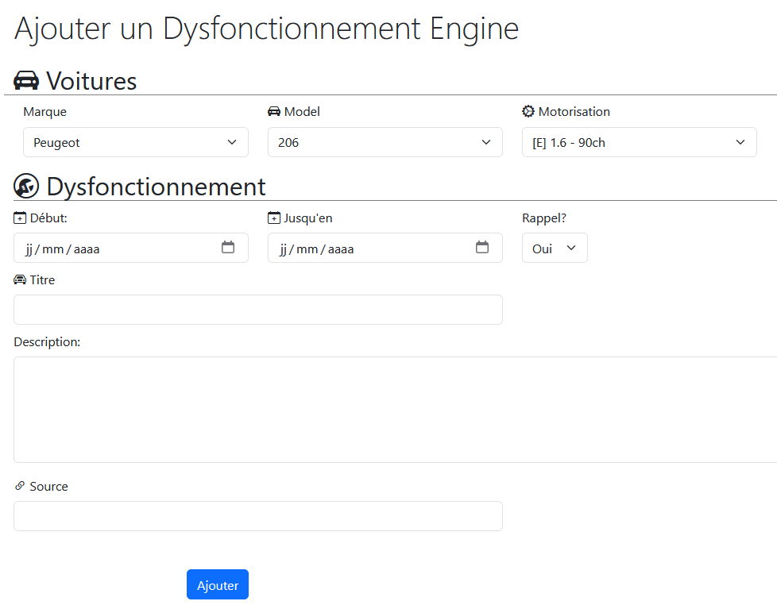The height and width of the screenshot is (605, 777).
Task: Click the small car icon next to Model
Action: [x=274, y=111]
